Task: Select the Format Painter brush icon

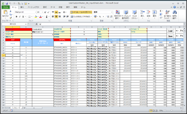Action: tap(11, 18)
